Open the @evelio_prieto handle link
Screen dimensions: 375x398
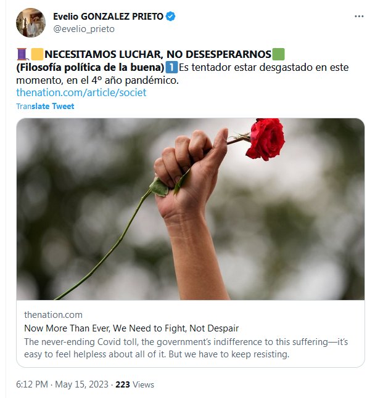84,29
